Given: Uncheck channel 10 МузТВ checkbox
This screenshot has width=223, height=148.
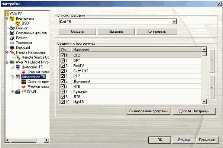Looking at the screenshot, I should (x=62, y=102).
